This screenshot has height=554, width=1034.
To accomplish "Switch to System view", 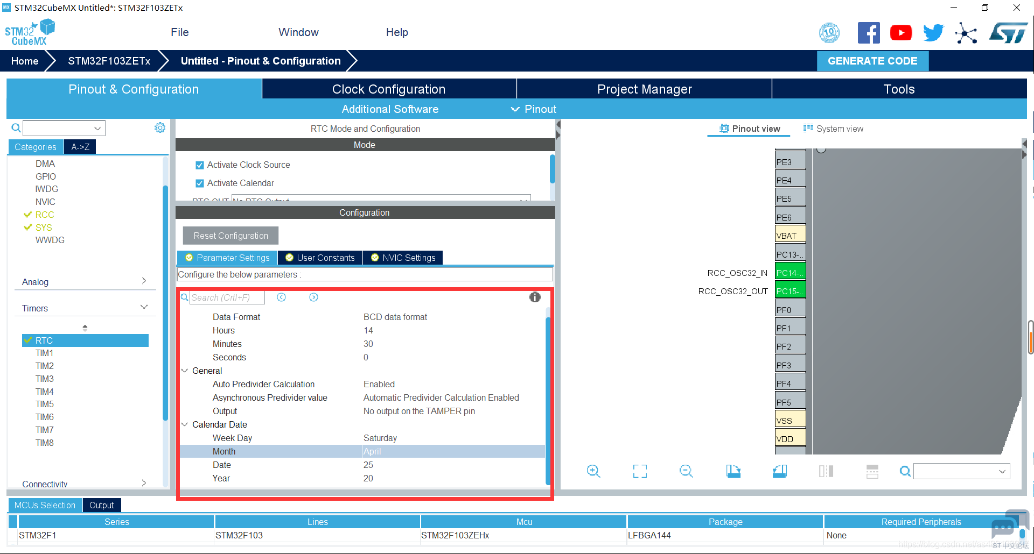I will pos(833,129).
